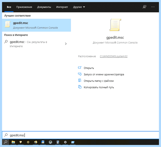Click Открыть папку с файлом
The width and height of the screenshot is (161, 147).
tap(99, 81)
